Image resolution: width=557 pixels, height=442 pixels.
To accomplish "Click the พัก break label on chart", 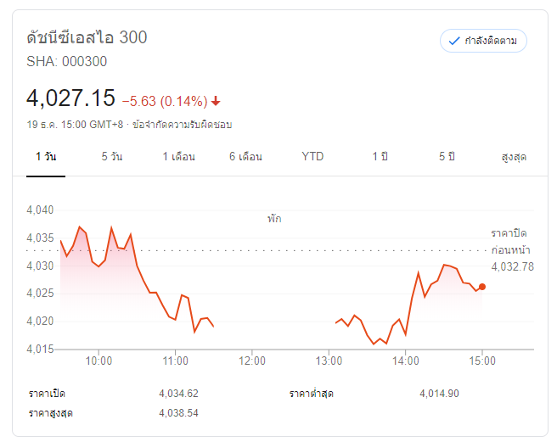I will (273, 219).
